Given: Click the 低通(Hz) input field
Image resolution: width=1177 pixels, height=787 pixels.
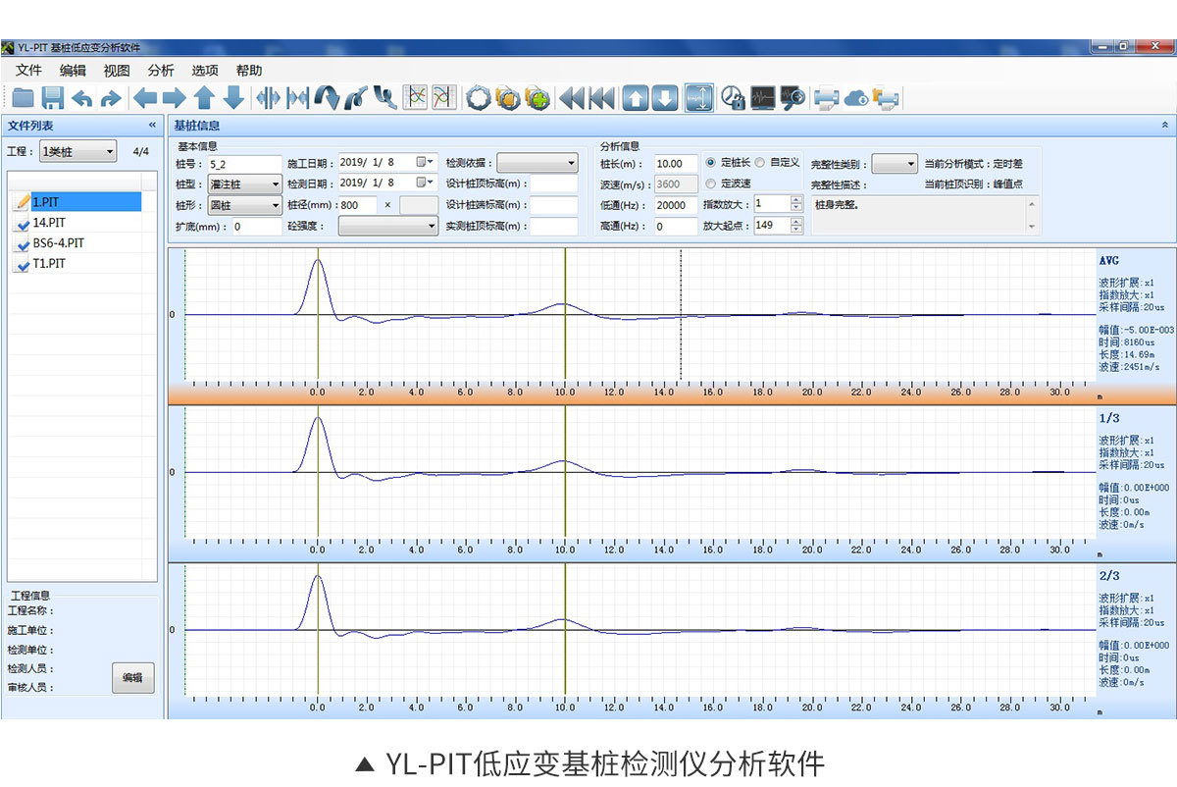Looking at the screenshot, I should (676, 205).
